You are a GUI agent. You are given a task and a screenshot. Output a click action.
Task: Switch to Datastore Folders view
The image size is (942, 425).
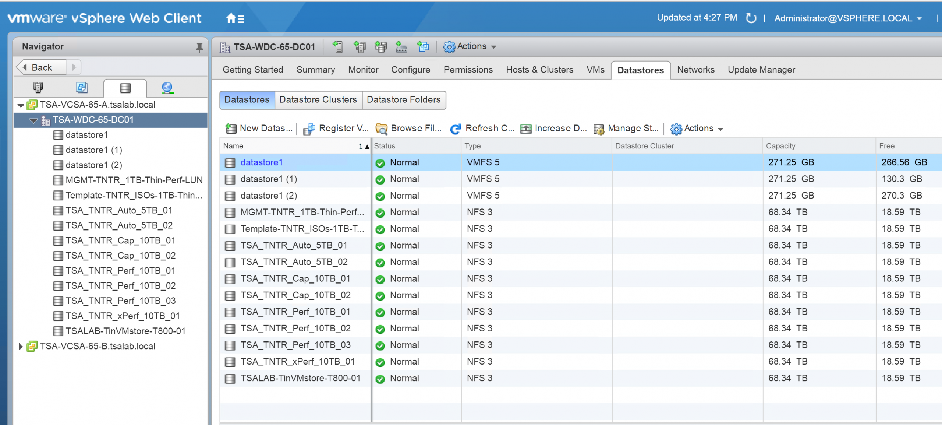[x=404, y=100]
